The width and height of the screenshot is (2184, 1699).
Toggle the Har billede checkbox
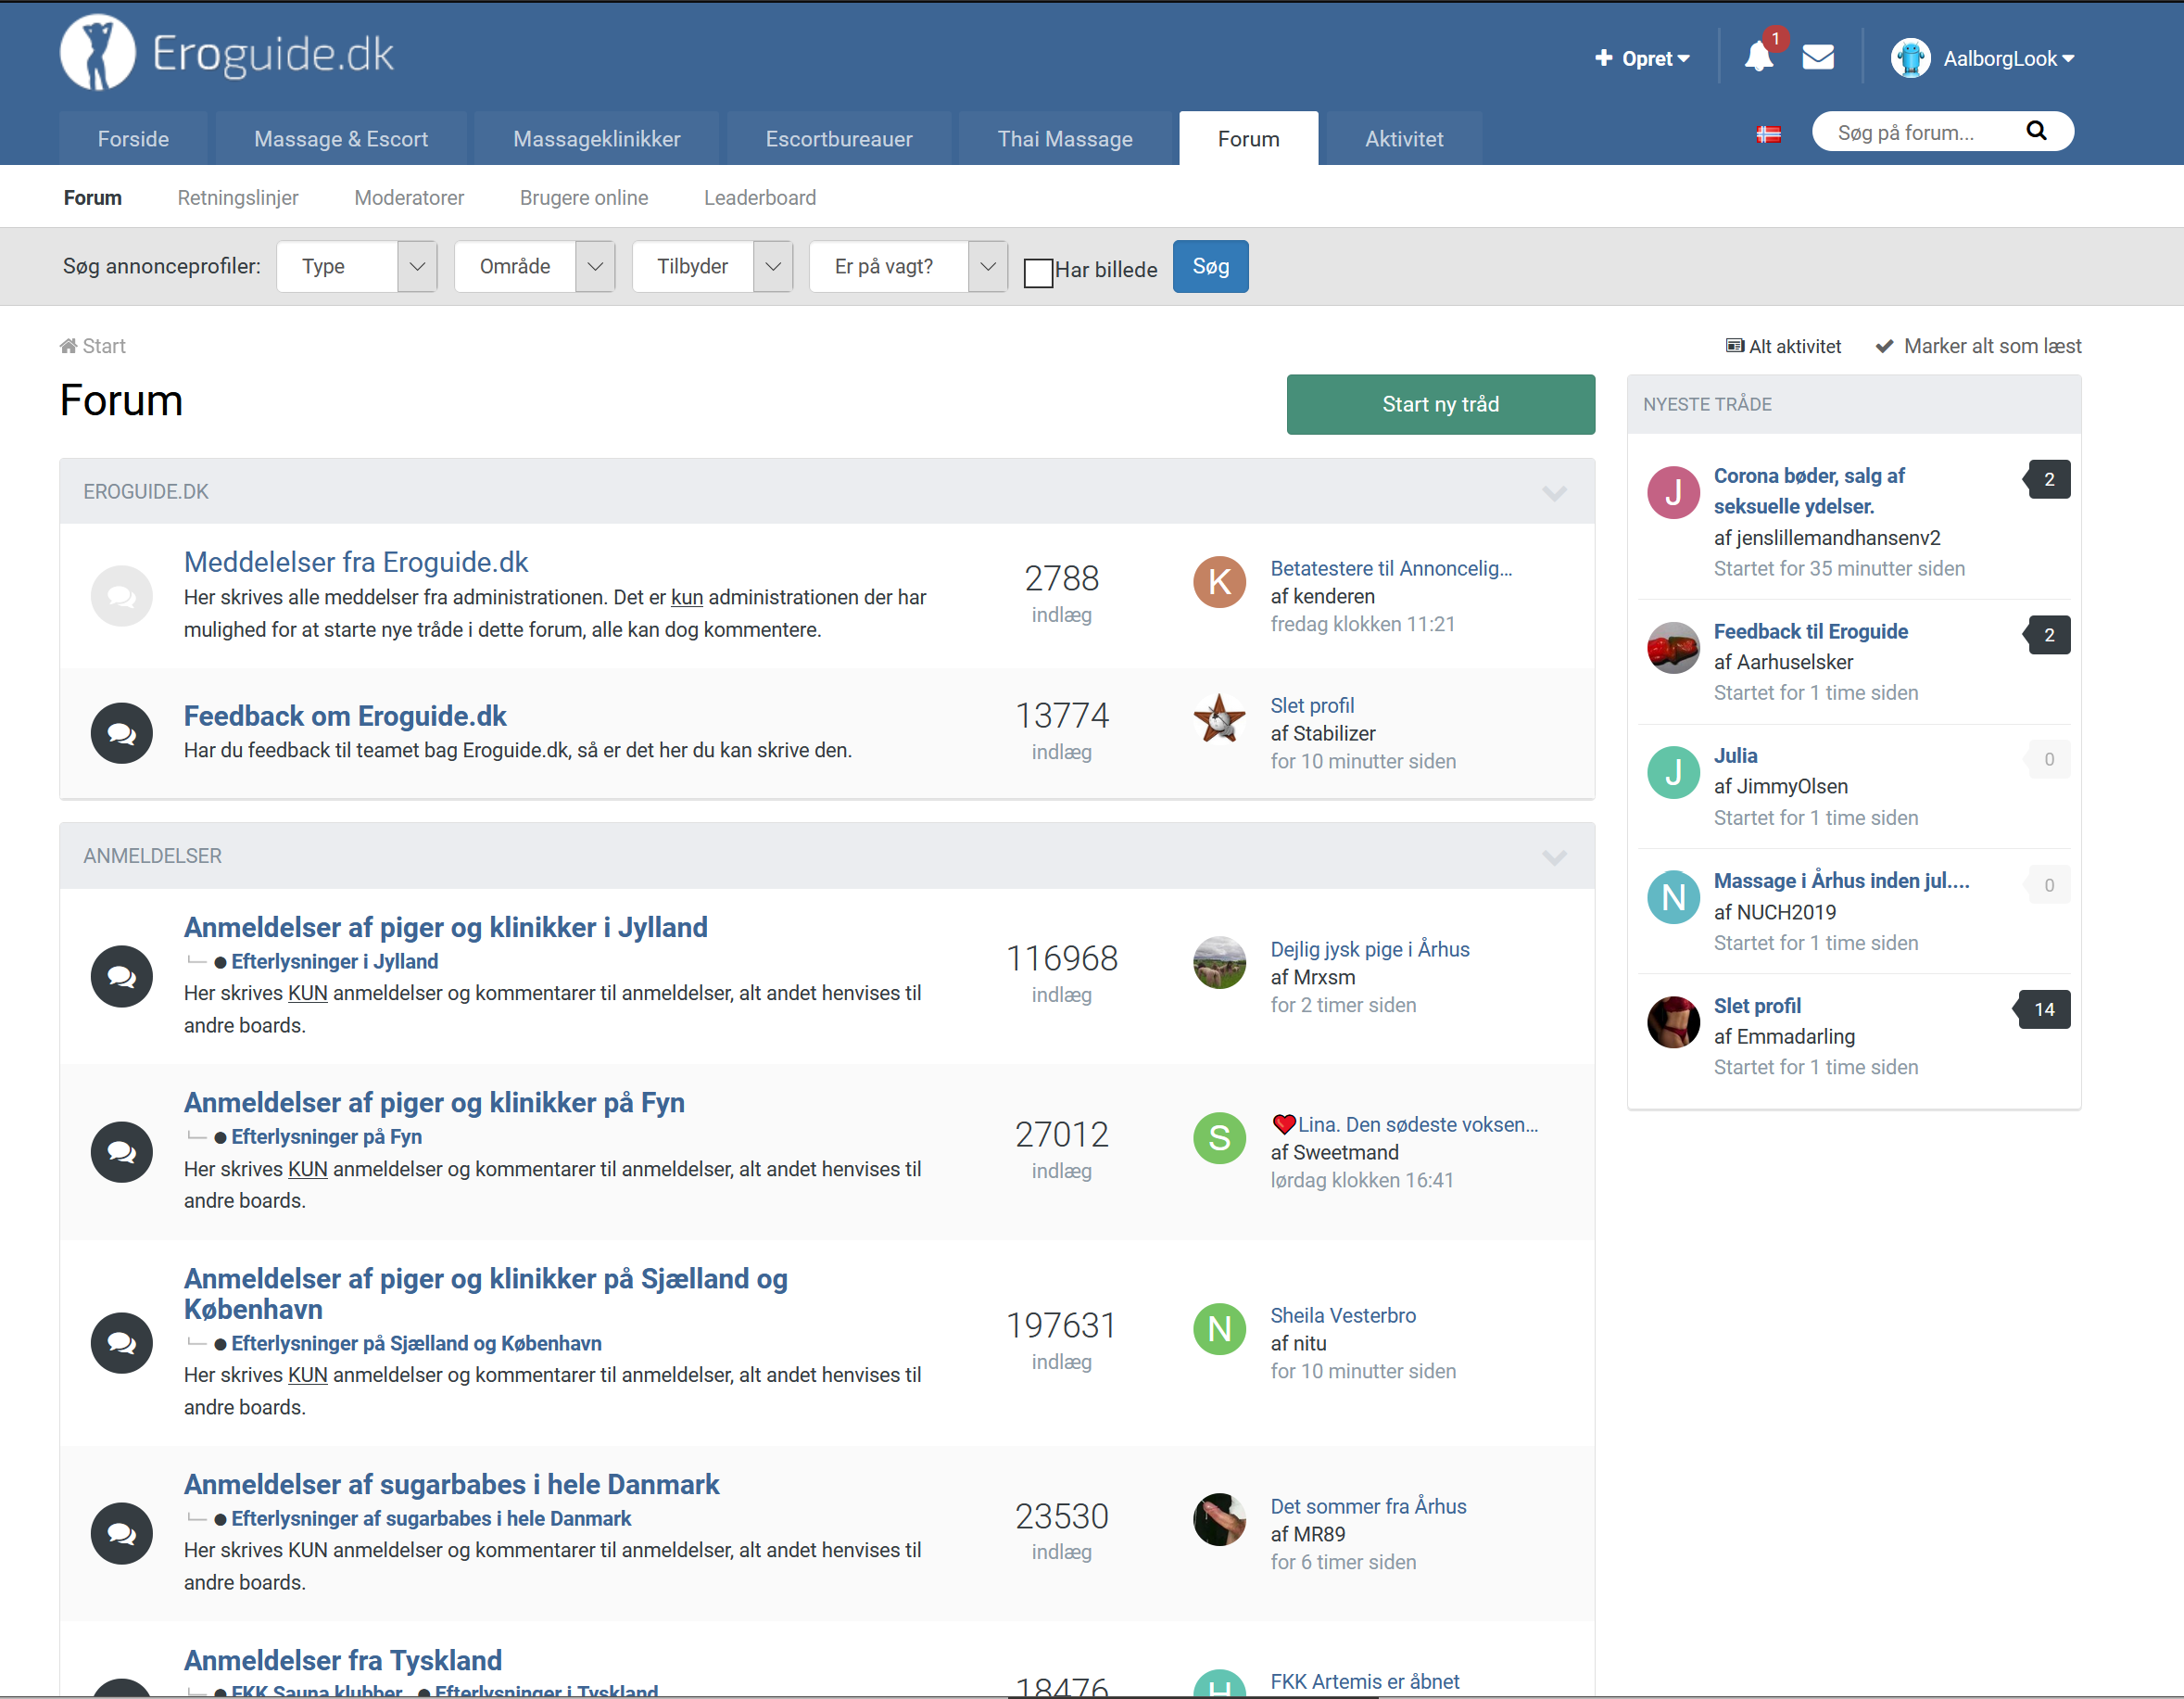tap(1038, 273)
